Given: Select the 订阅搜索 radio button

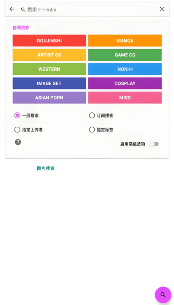Looking at the screenshot, I should click(x=92, y=115).
